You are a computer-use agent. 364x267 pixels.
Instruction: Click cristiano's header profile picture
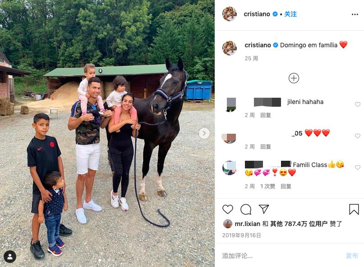229,14
